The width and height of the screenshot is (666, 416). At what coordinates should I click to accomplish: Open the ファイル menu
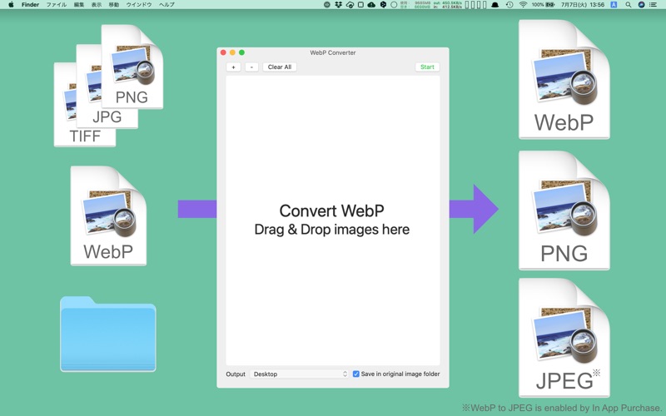[56, 5]
